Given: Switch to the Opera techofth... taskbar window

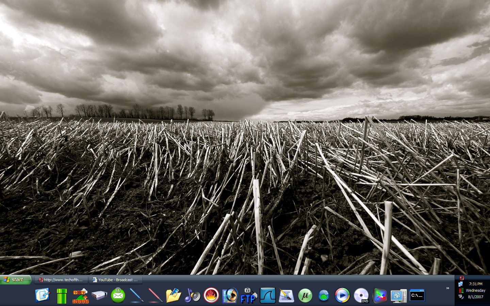Looking at the screenshot, I should pos(61,280).
